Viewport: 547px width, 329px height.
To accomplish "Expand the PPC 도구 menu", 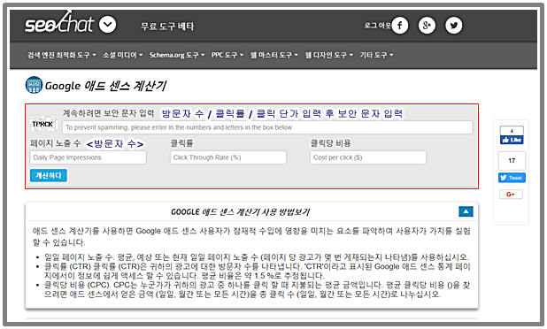I will coord(227,55).
